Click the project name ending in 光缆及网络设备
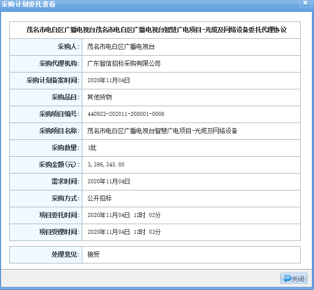314x290 pixels. pyautogui.click(x=162, y=131)
